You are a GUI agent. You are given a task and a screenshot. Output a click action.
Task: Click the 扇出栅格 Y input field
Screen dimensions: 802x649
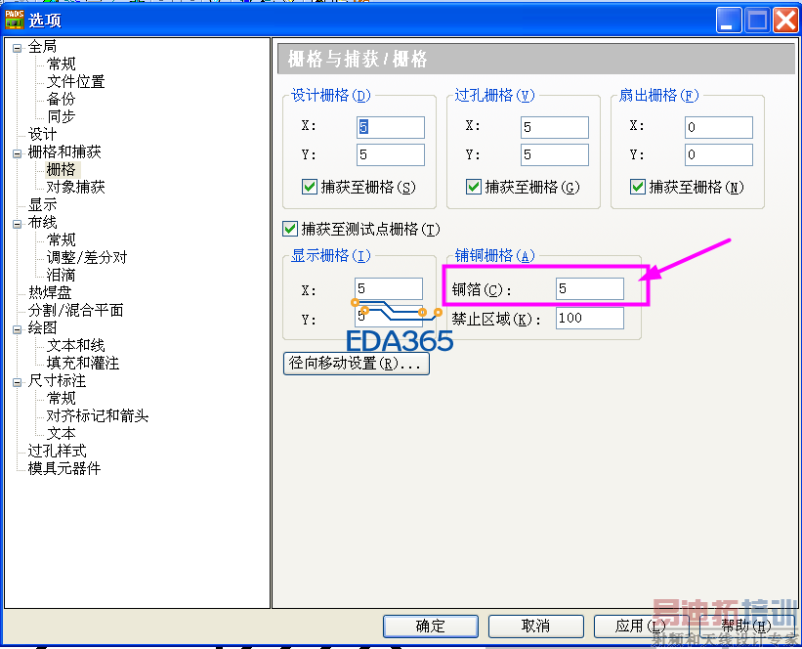[x=719, y=154]
